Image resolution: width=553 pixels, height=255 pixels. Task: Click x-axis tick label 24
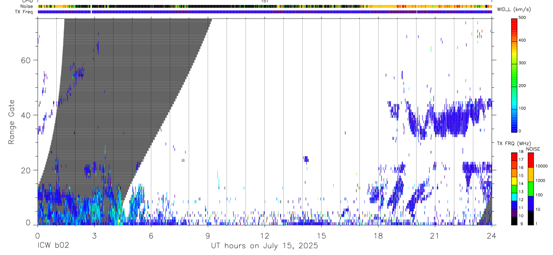pyautogui.click(x=492, y=235)
